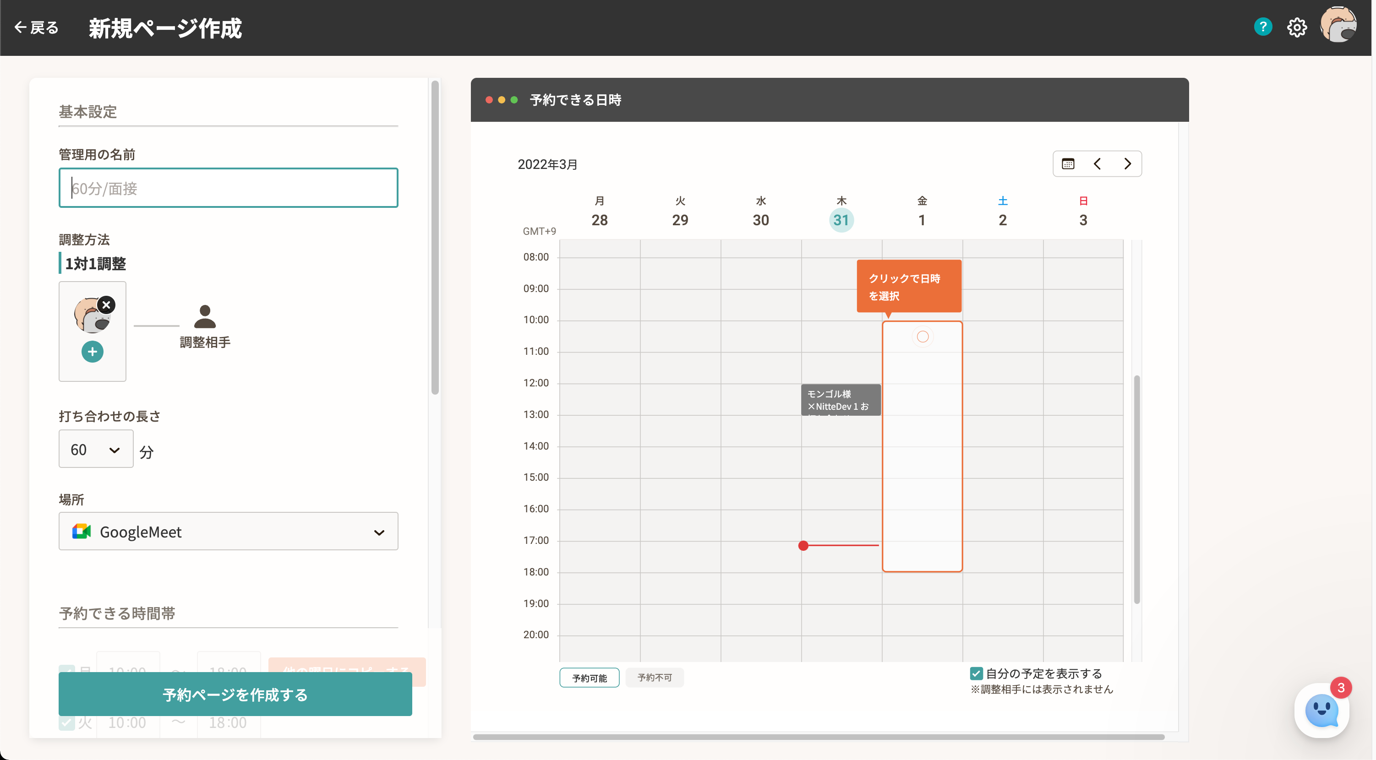1376x760 pixels.
Task: Add a member with the green plus icon
Action: click(93, 352)
